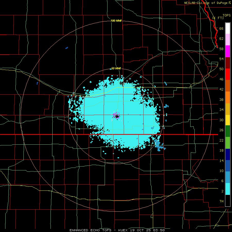Click the magenta echo cluster at radar center
This screenshot has height=232, width=232.
point(117,115)
